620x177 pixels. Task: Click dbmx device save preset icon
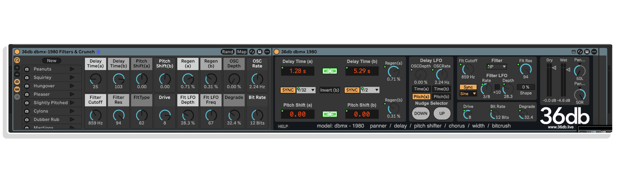pyautogui.click(x=587, y=52)
